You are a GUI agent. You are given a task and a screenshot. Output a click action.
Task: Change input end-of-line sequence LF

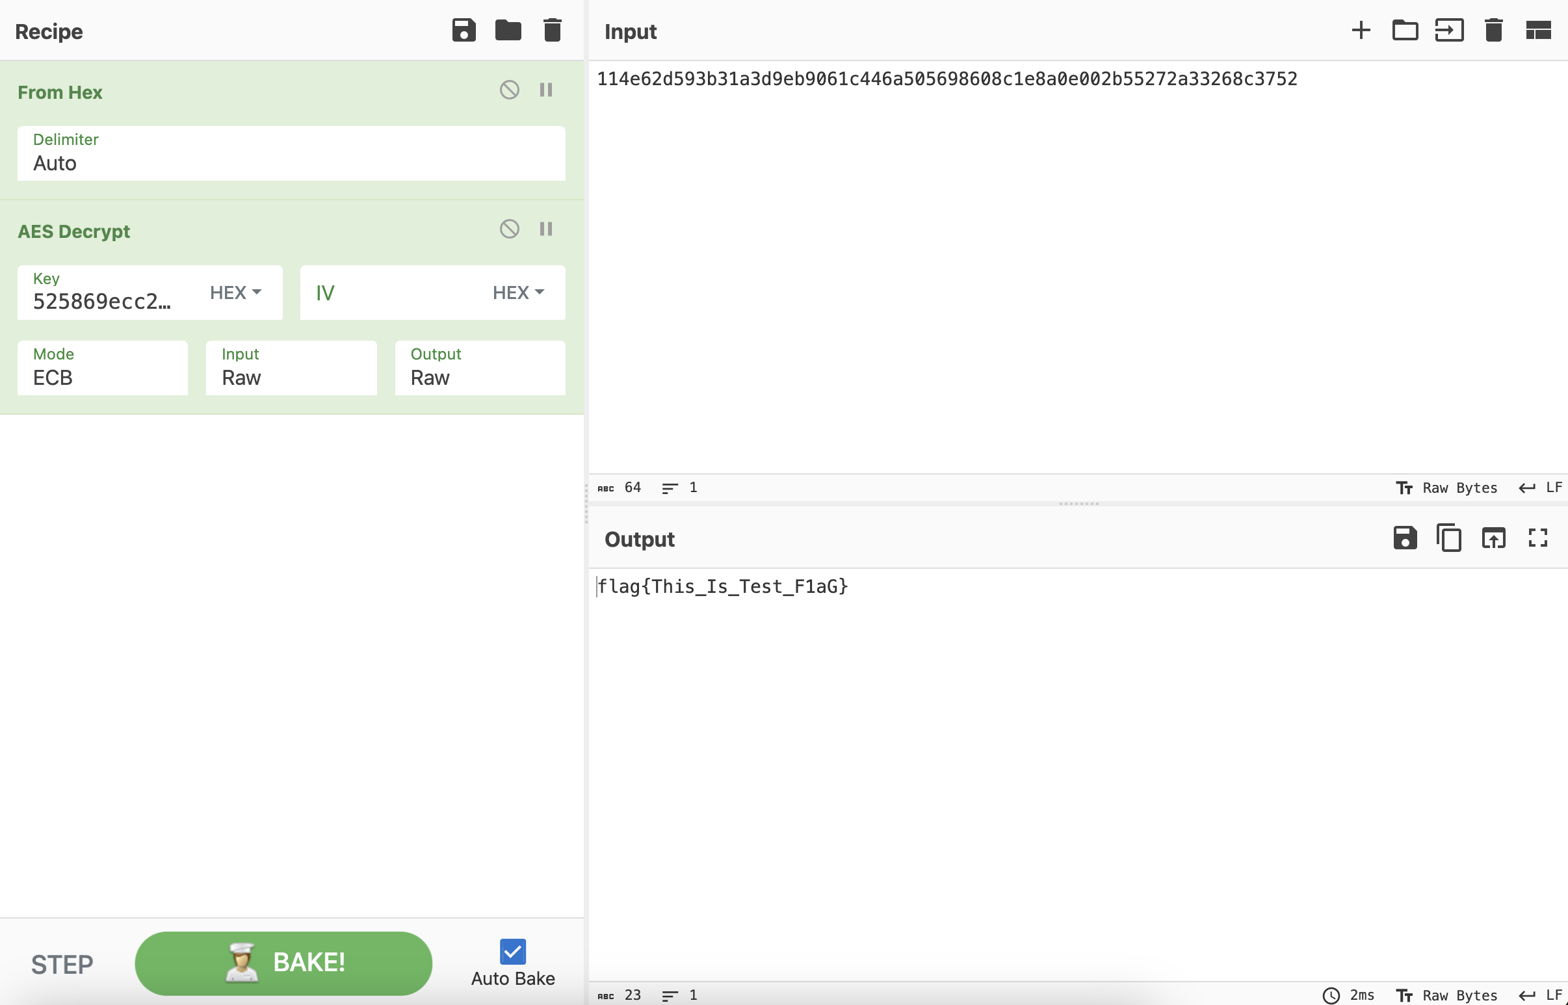click(1541, 488)
